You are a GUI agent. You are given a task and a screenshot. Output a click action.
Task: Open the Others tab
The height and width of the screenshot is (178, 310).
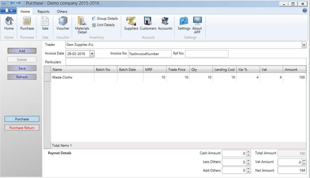click(x=62, y=12)
